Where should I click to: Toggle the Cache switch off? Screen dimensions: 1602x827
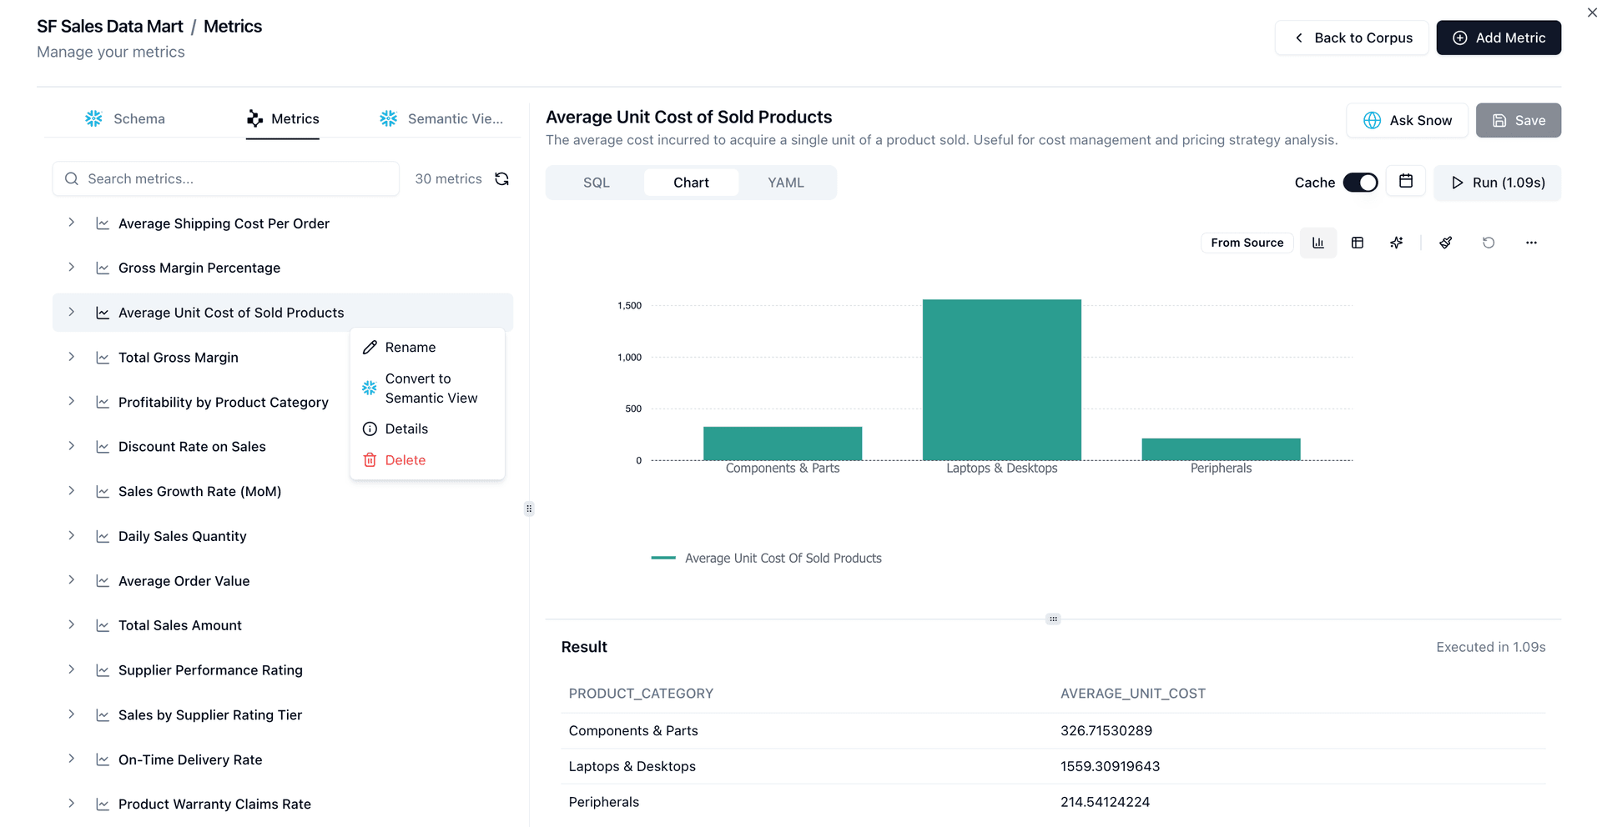(x=1360, y=183)
